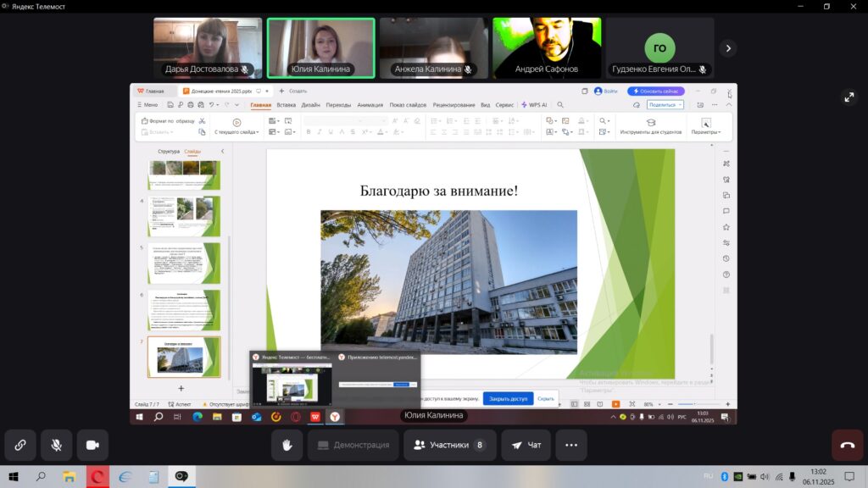Show next participants with right arrow
The height and width of the screenshot is (488, 868).
[727, 48]
